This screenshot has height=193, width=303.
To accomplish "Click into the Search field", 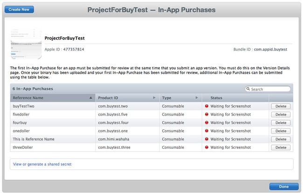I will (268, 89).
